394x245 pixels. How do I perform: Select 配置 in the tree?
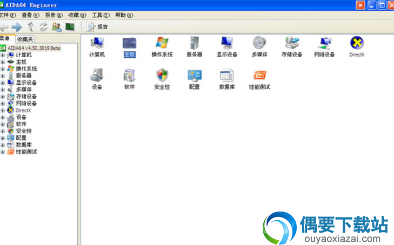click(x=21, y=138)
